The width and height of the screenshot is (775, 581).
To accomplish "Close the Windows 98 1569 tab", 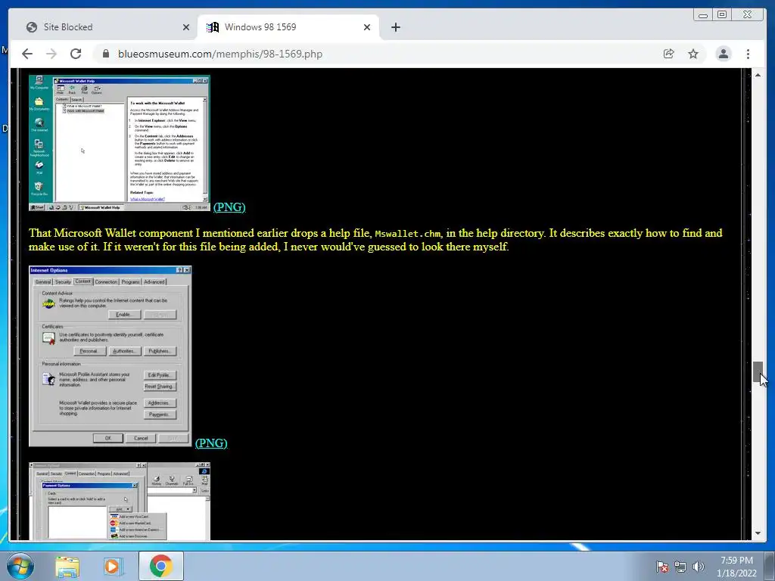I will (367, 27).
